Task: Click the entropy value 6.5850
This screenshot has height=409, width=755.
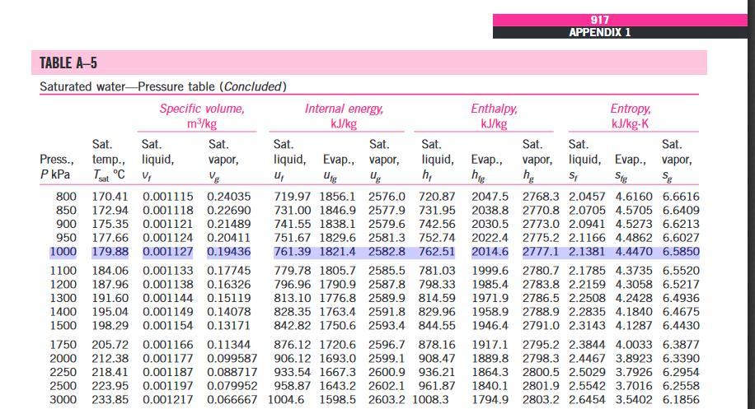Action: (x=682, y=252)
